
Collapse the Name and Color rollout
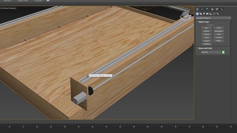point(205,48)
